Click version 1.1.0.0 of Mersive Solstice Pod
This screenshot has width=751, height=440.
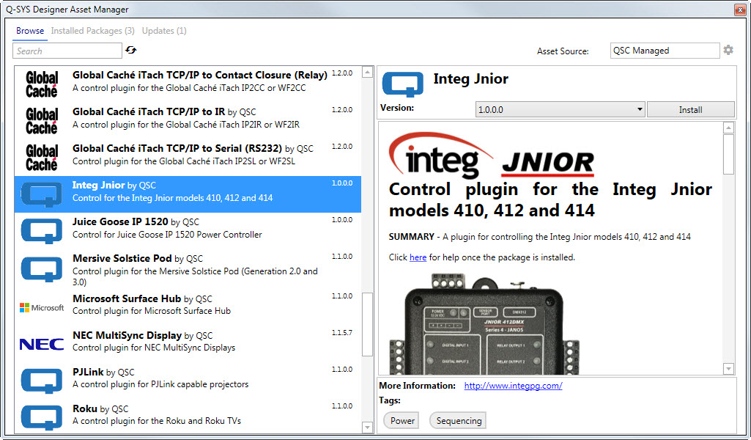[342, 257]
